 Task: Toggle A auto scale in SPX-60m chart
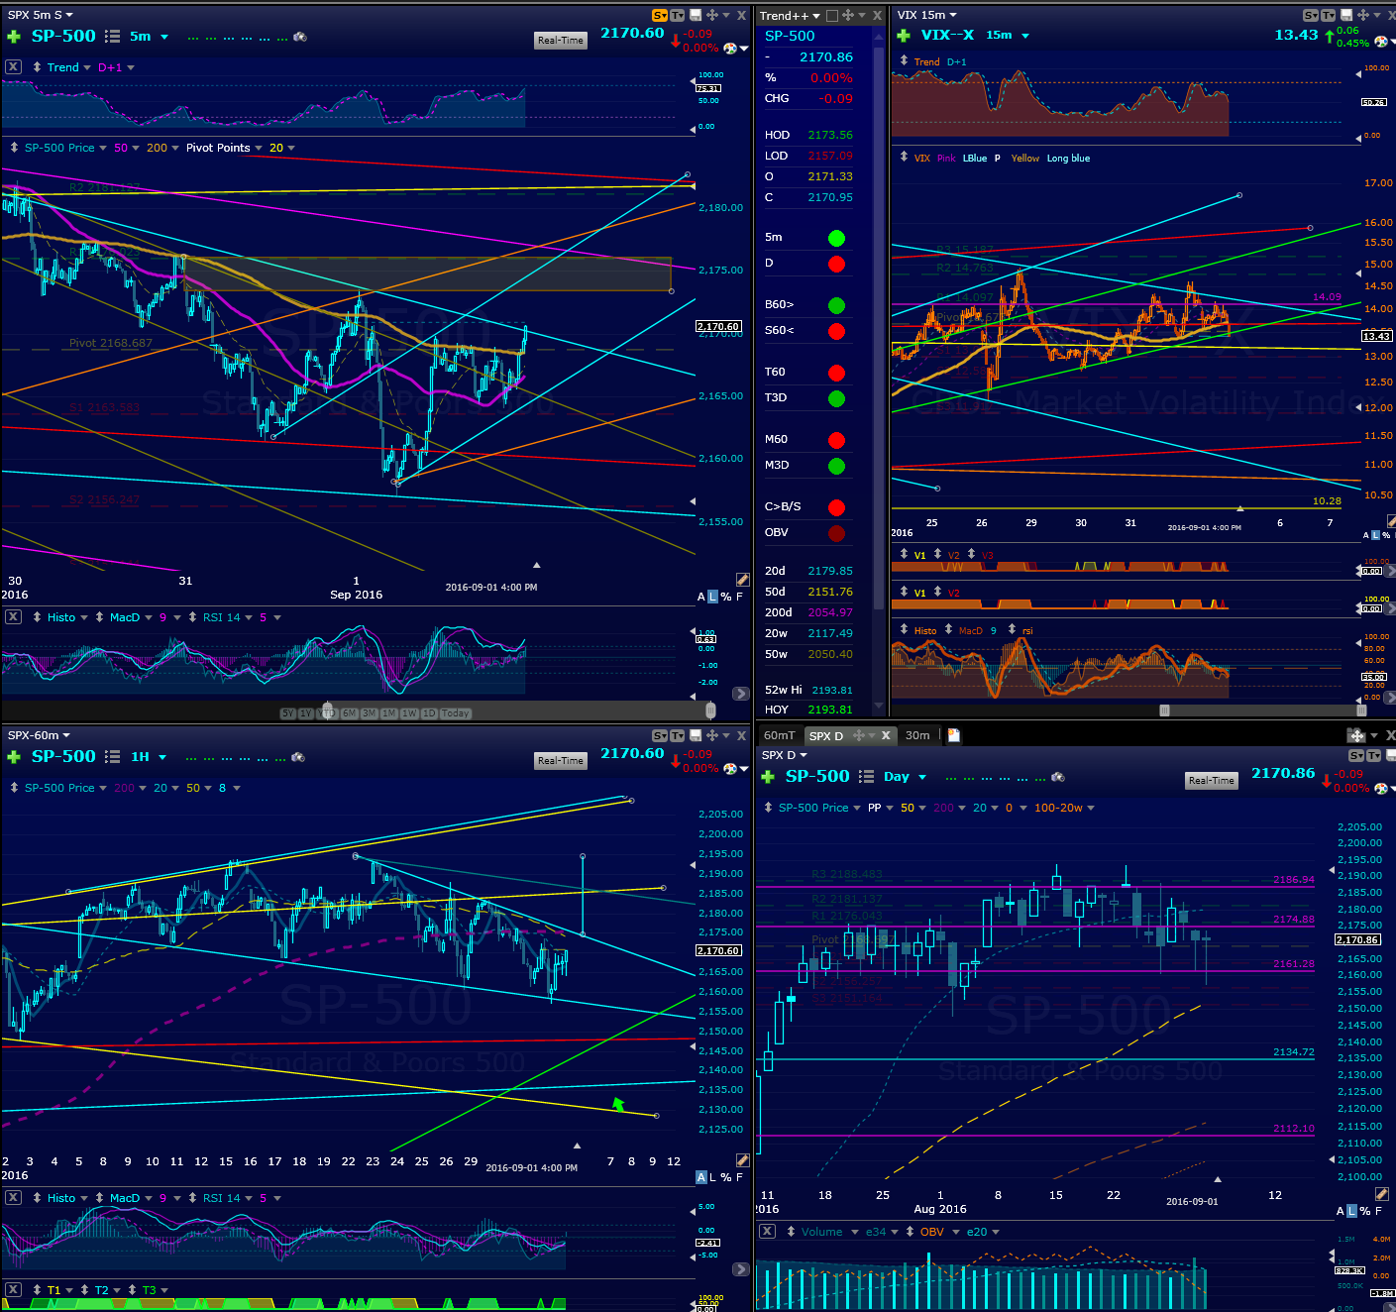click(701, 1177)
